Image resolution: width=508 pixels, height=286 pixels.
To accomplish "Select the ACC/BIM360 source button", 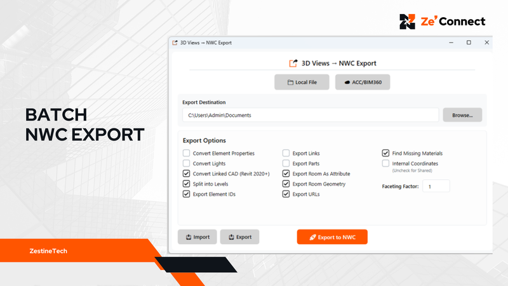I will [x=363, y=82].
